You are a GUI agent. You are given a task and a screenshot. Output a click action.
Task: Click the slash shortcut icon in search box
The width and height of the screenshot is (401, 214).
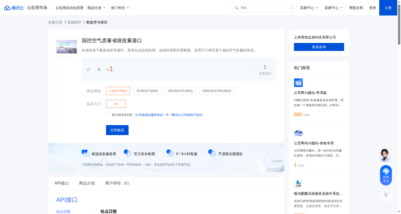(x=292, y=8)
